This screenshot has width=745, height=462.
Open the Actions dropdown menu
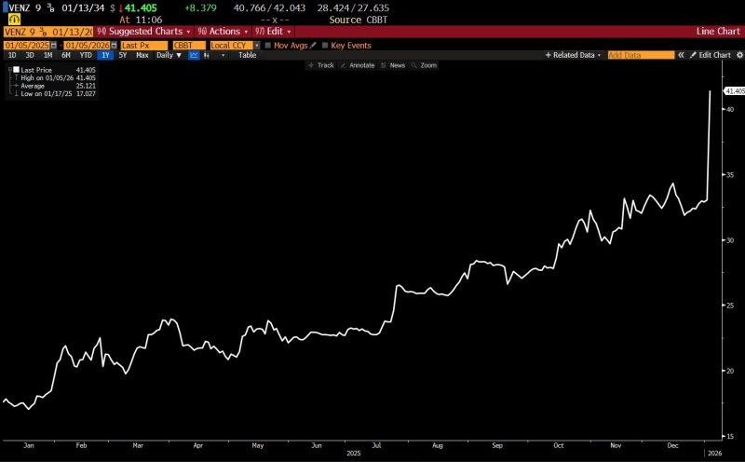pyautogui.click(x=223, y=32)
